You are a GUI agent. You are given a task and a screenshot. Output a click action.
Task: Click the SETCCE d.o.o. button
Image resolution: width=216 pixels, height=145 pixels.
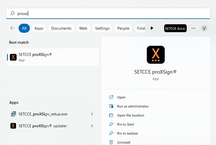(x=175, y=28)
